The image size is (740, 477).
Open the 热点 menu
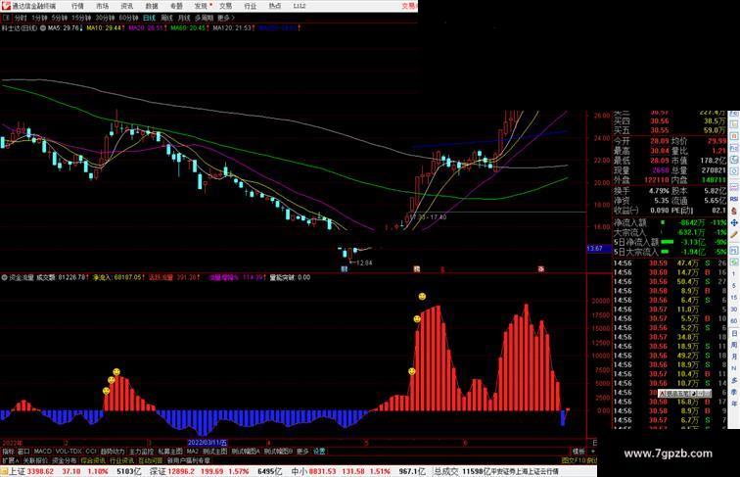pos(275,6)
